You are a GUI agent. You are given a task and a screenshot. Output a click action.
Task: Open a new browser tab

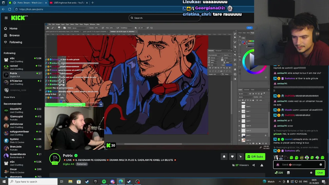pyautogui.click(x=93, y=3)
